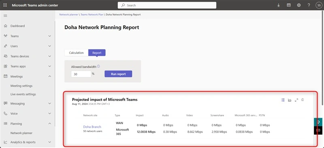
Task: Open the black feedback widget
Action: pyautogui.click(x=318, y=131)
